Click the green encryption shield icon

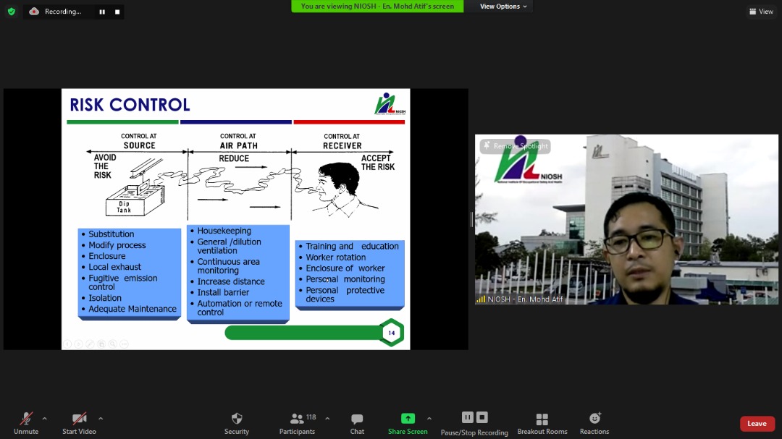click(x=11, y=12)
